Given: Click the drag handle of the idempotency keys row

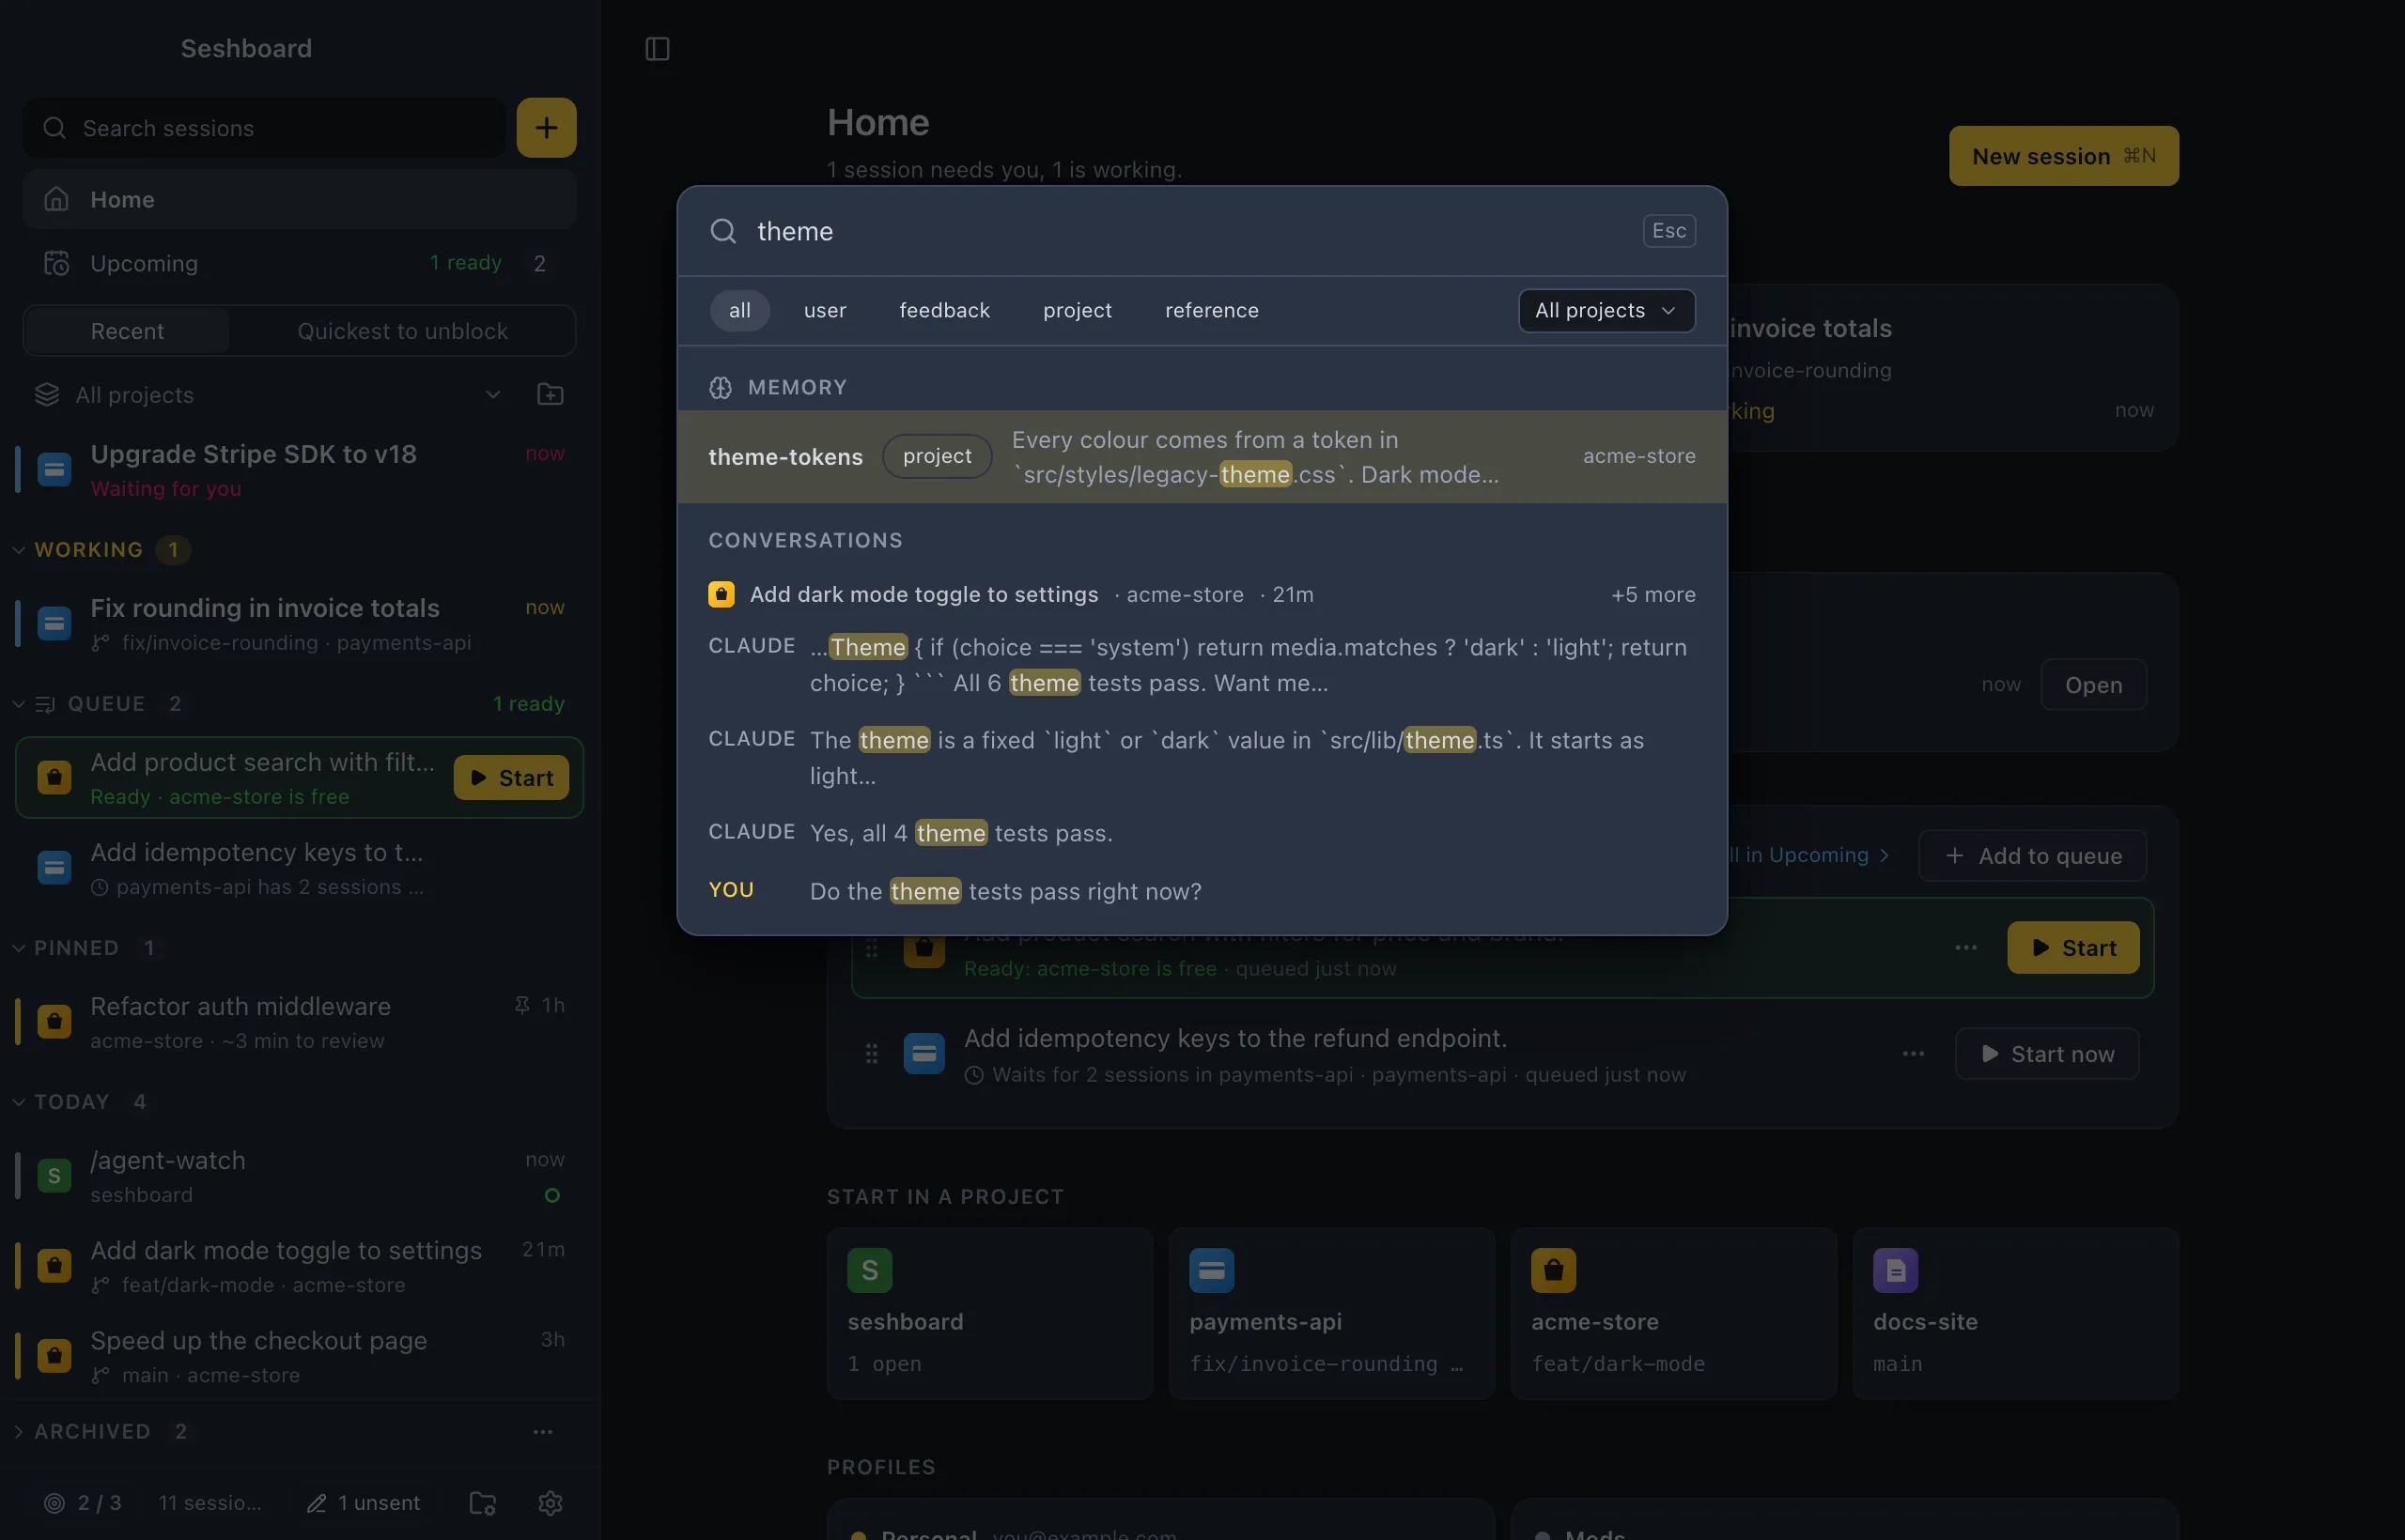Looking at the screenshot, I should coord(872,1054).
